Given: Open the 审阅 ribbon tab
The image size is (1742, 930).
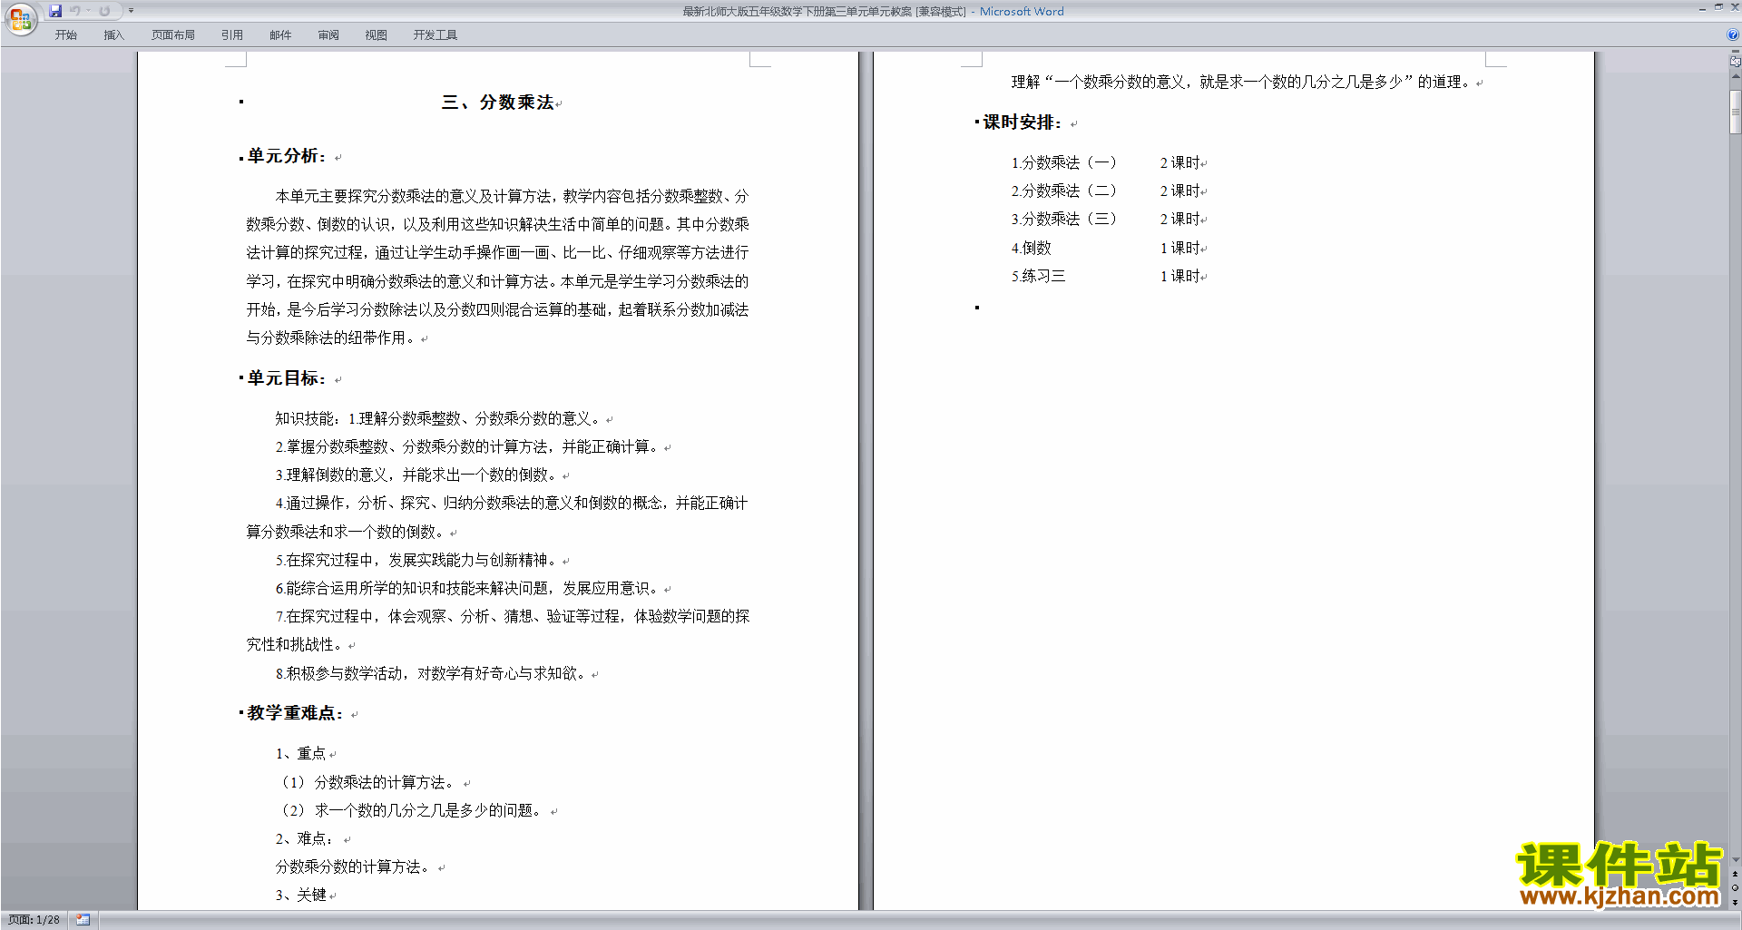Looking at the screenshot, I should [x=328, y=35].
